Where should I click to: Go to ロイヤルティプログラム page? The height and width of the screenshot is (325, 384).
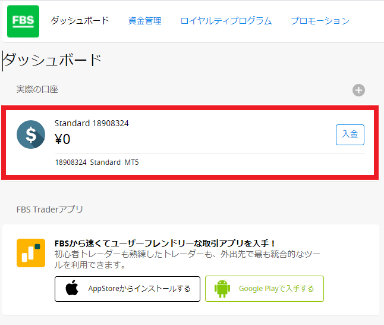[x=226, y=21]
